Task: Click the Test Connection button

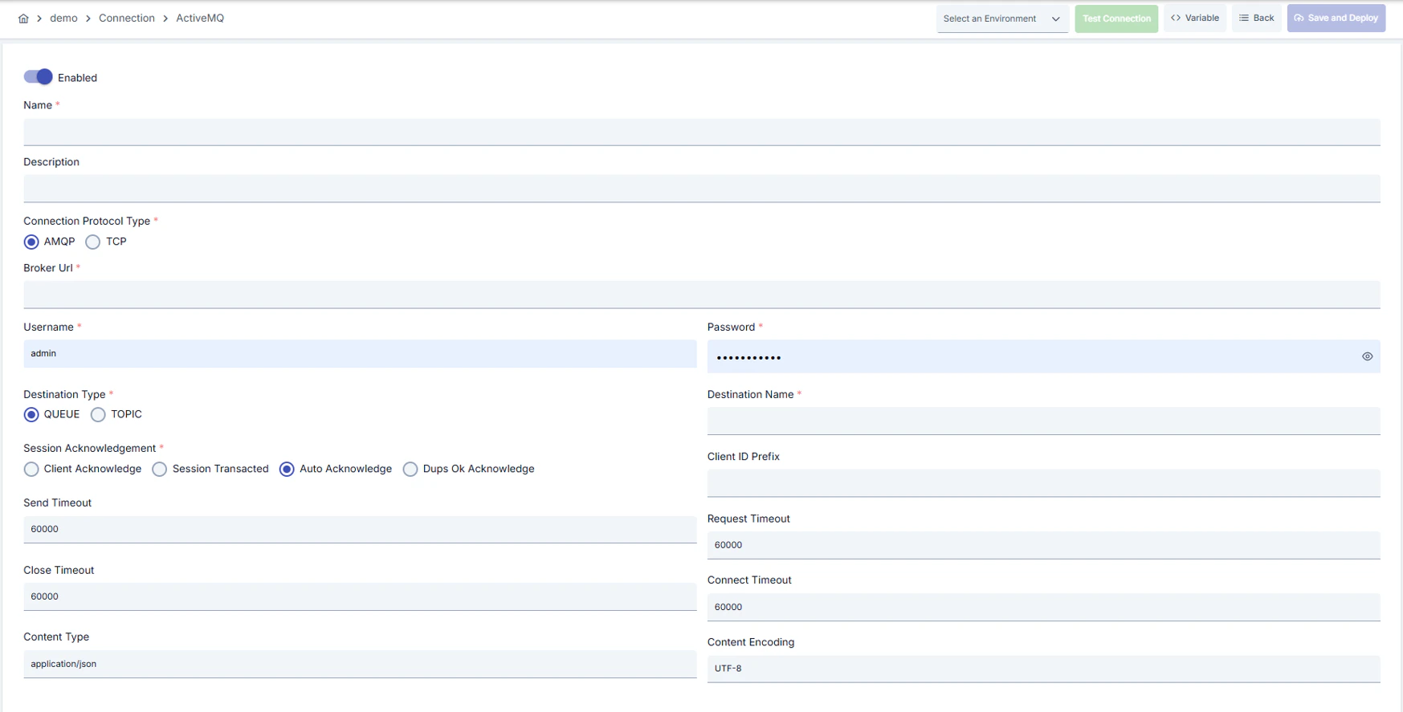Action: [1116, 18]
